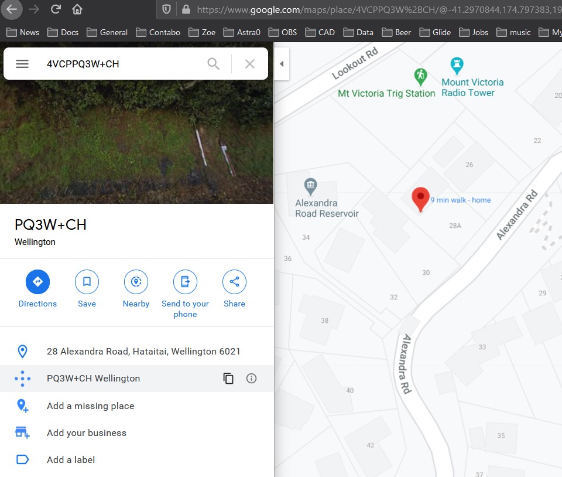The image size is (562, 477).
Task: Select Mount Victoria Radio Tower marker
Action: click(457, 64)
